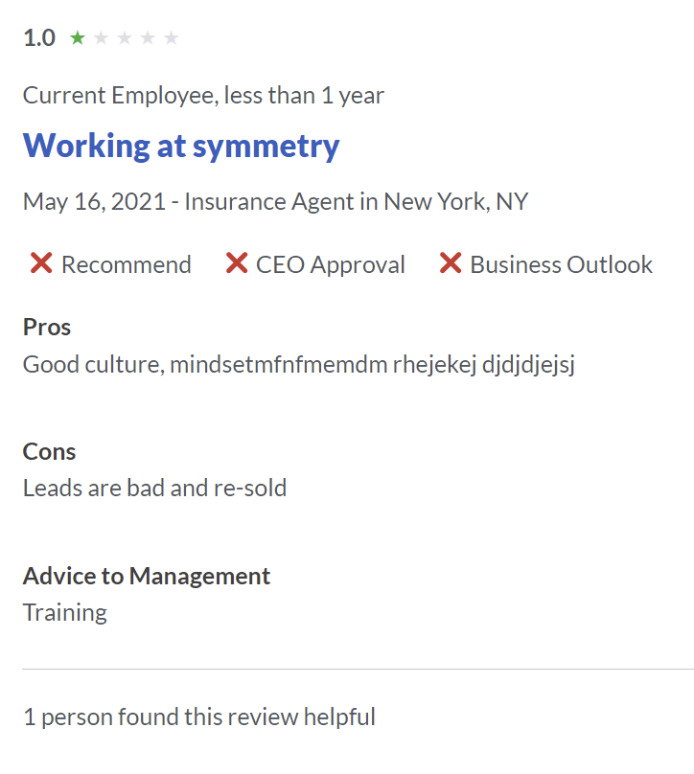This screenshot has width=694, height=774.
Task: Click '1 person found this review helpful'
Action: [199, 717]
